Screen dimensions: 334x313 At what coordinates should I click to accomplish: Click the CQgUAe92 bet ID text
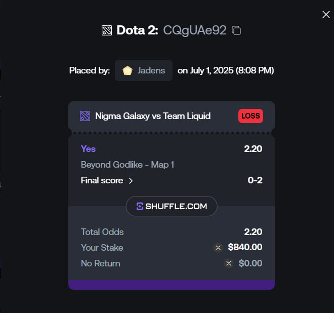coord(195,30)
